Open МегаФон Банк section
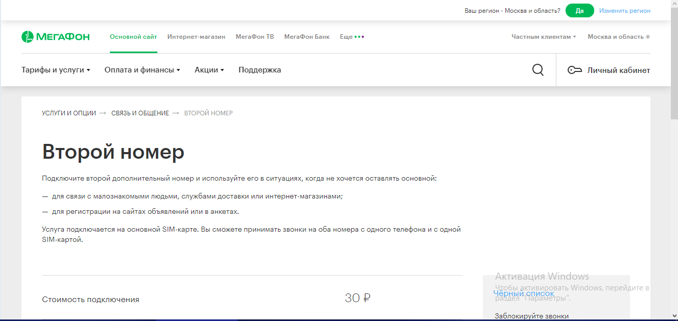This screenshot has height=321, width=678. click(307, 37)
